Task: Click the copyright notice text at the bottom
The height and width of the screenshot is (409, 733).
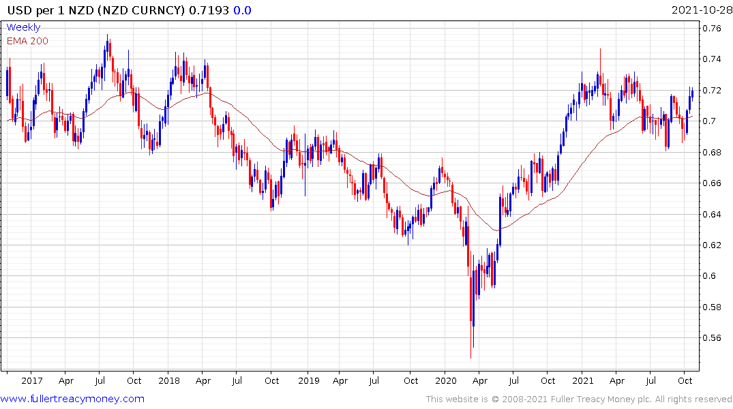Action: [x=579, y=399]
